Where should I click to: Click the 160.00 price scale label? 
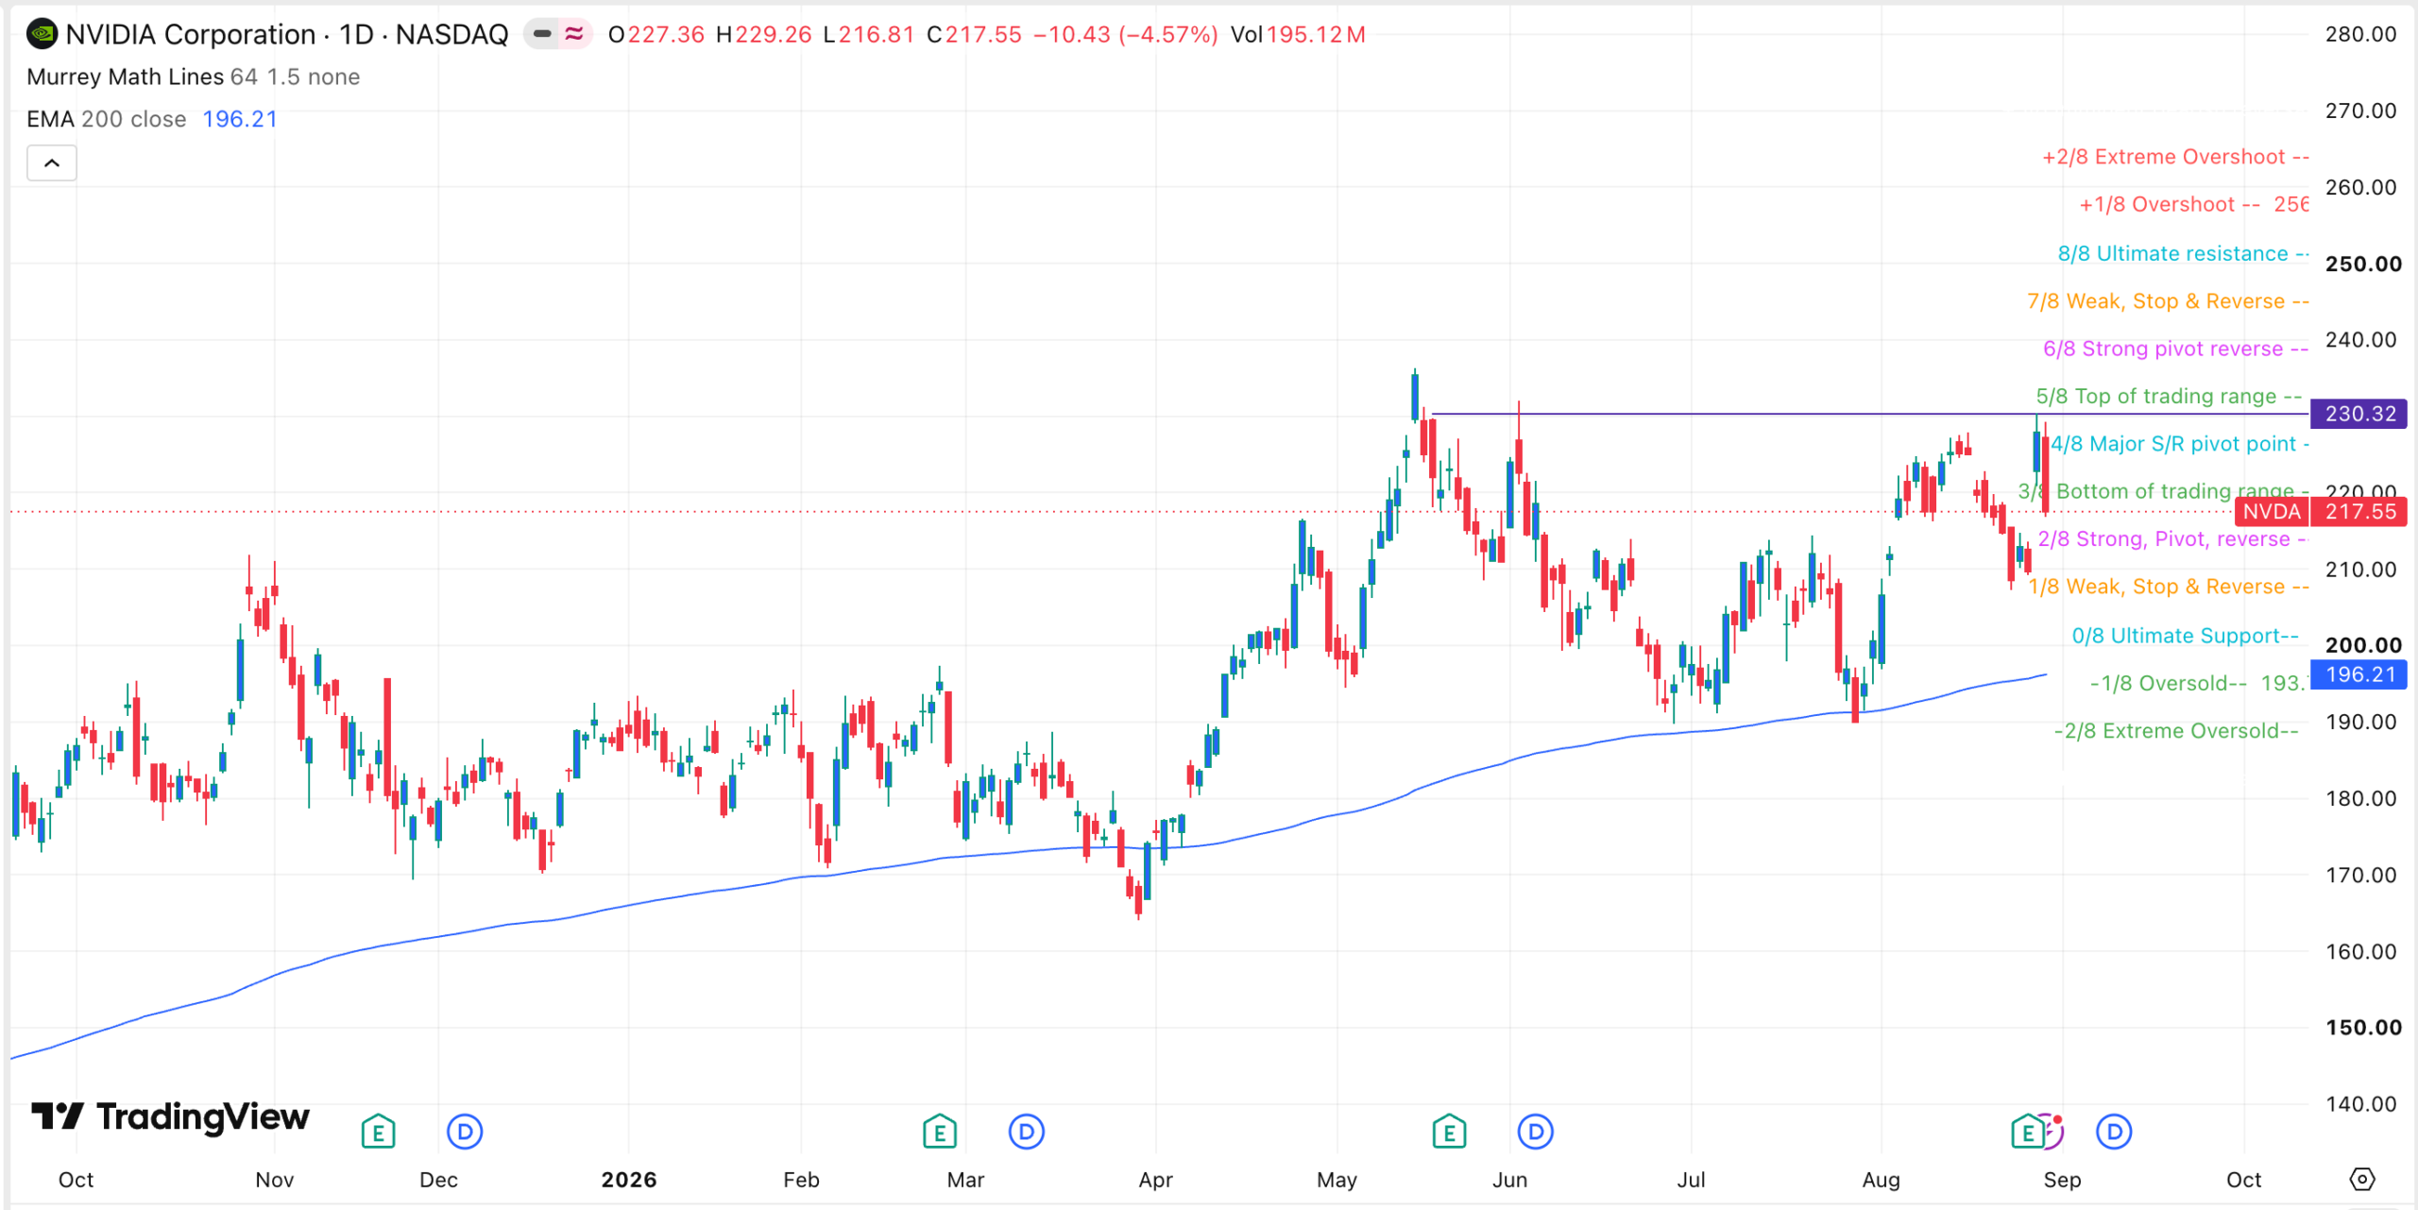(x=2360, y=952)
